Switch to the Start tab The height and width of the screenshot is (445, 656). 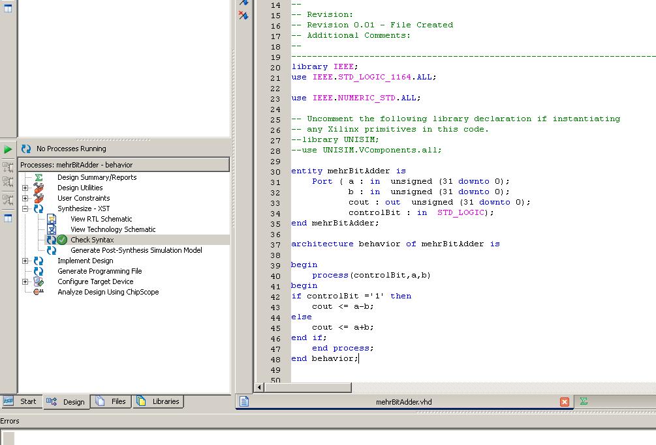point(21,401)
